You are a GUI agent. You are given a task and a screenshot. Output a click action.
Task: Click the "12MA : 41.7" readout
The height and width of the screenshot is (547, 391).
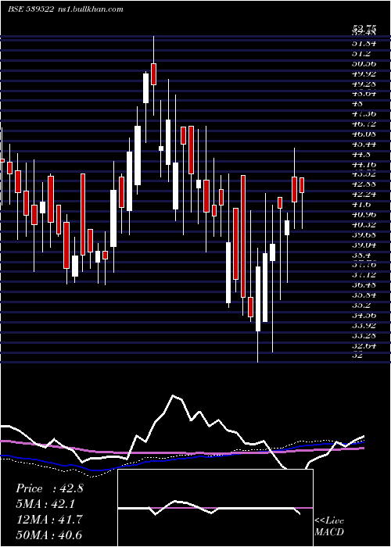point(49,520)
